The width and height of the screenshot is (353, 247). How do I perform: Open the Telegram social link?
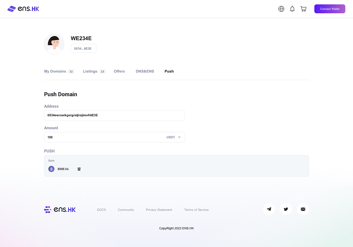269,209
